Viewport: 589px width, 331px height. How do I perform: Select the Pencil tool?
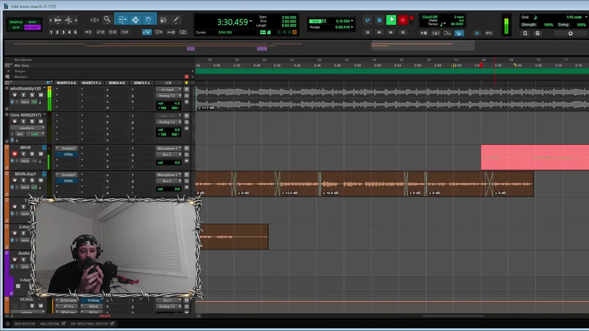[176, 20]
